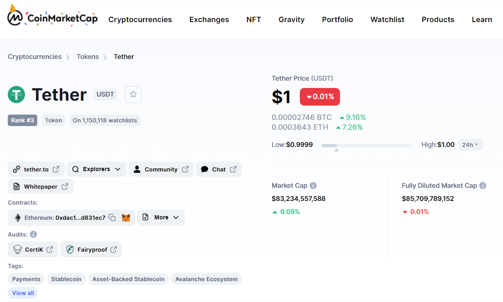
Task: Click the Avalanche Ecosystem tag
Action: [206, 279]
